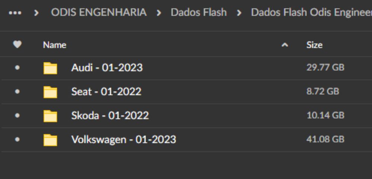Navigate to Dados Flash breadcrumb
Screen dimensions: 372x179
pyautogui.click(x=199, y=12)
